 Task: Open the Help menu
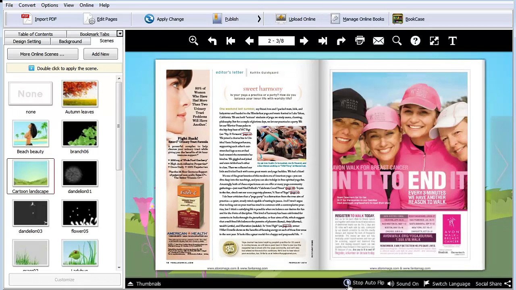click(104, 5)
